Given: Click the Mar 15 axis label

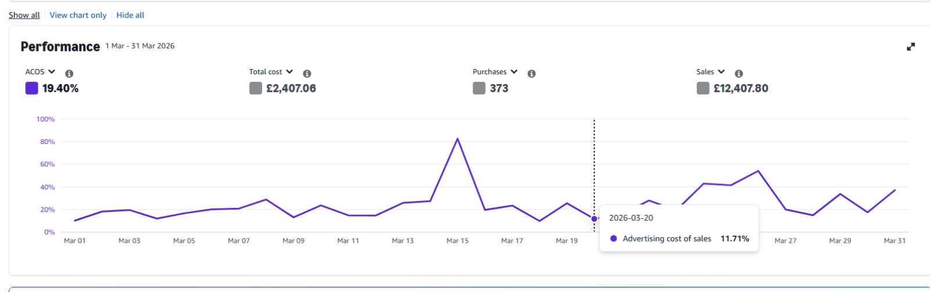Looking at the screenshot, I should coord(457,241).
